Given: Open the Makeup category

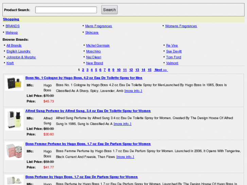Looking at the screenshot, I should (12, 33).
